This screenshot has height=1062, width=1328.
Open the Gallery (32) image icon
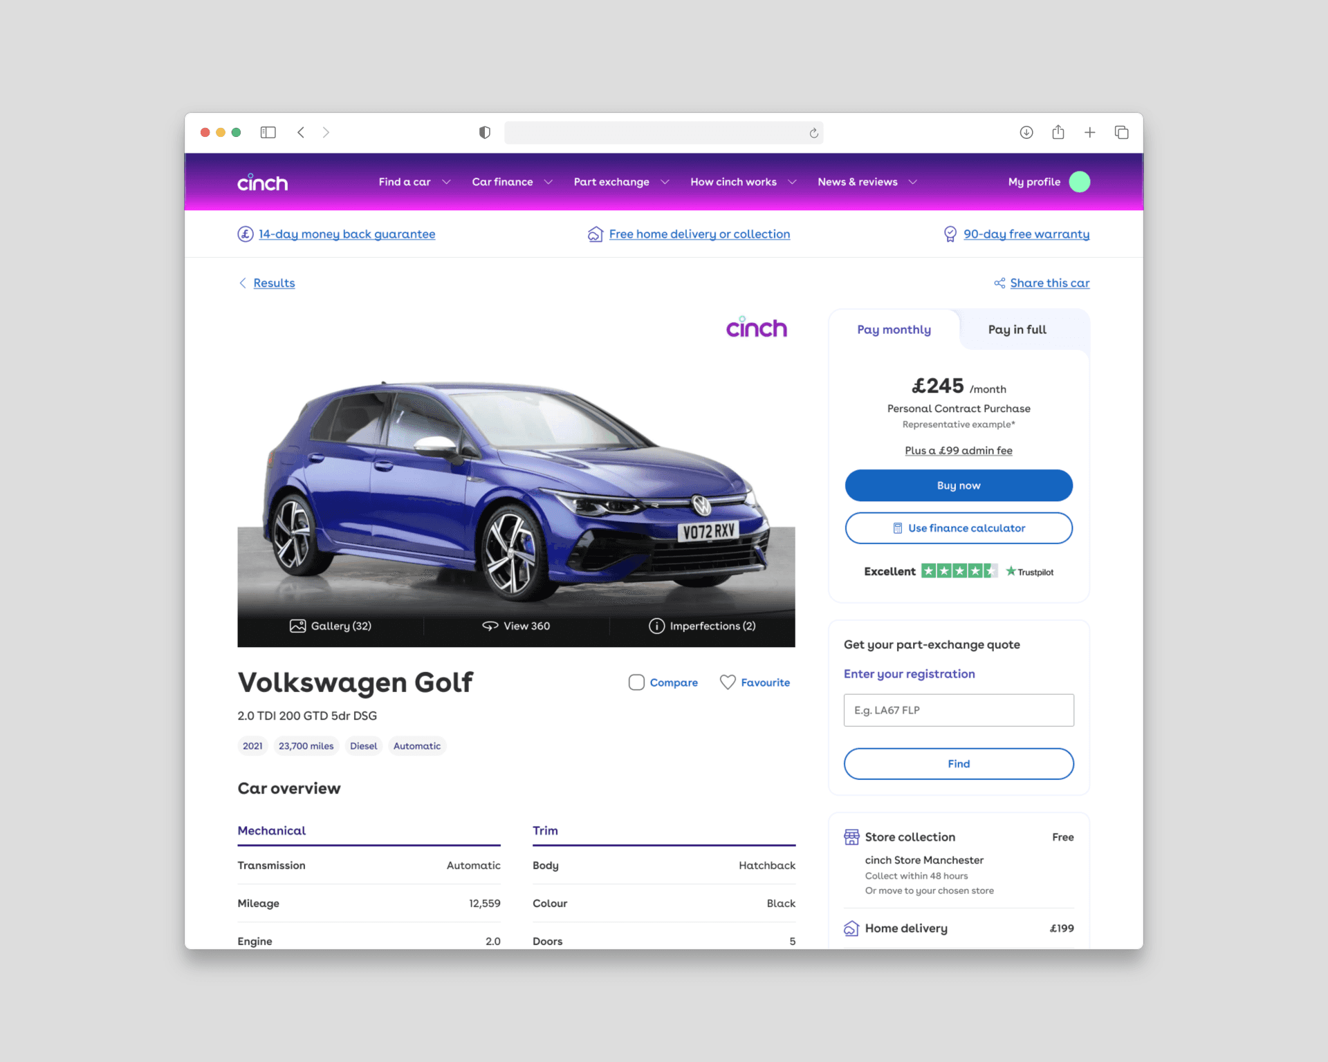click(297, 626)
